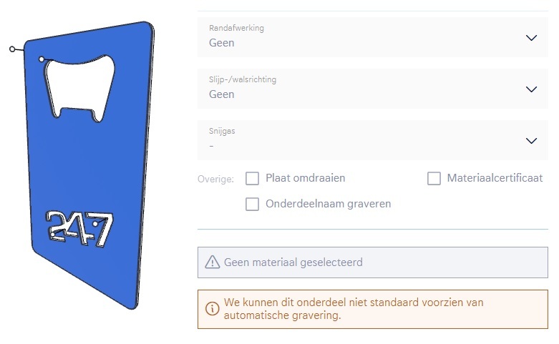Screen dimensions: 559x344
Task: Expand the Randafwerking dropdown arrow
Action: coord(531,38)
